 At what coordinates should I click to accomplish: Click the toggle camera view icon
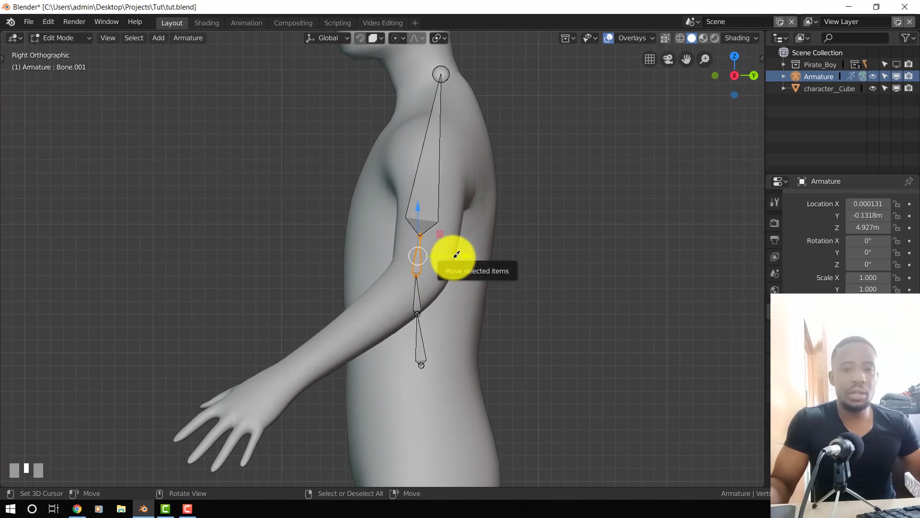[668, 59]
